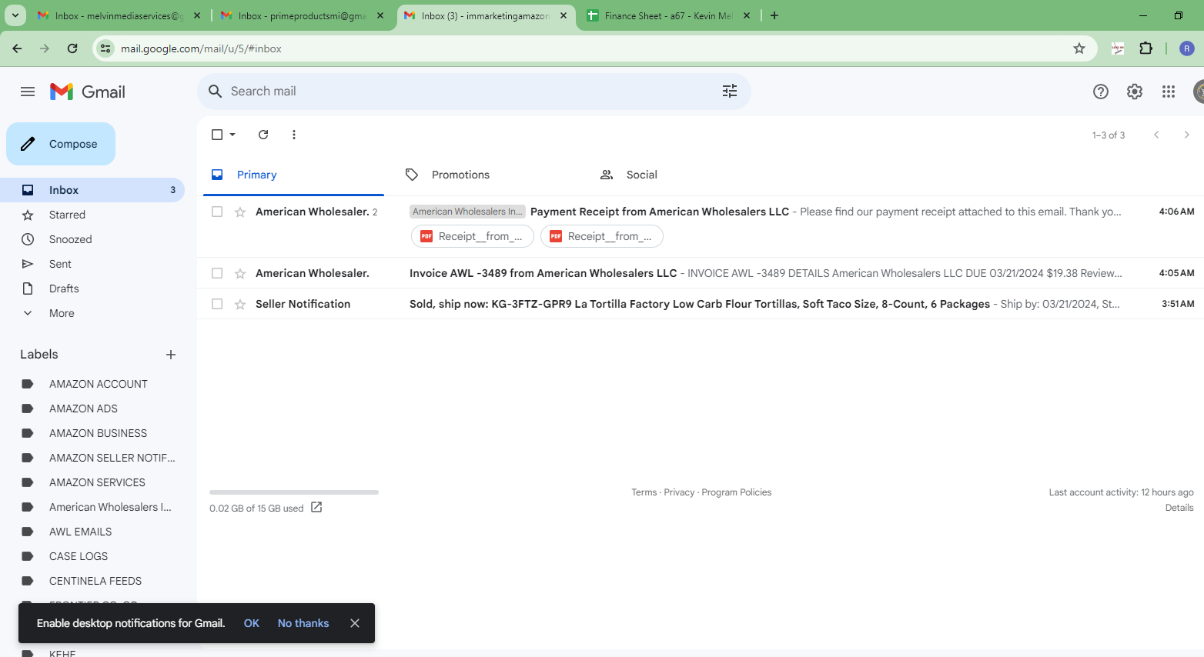Image resolution: width=1204 pixels, height=657 pixels.
Task: Go to newer messages page arrow
Action: click(1156, 135)
